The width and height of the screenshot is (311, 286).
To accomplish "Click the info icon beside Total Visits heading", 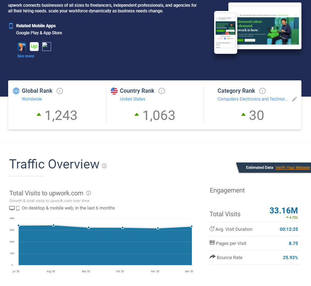I will (x=89, y=193).
